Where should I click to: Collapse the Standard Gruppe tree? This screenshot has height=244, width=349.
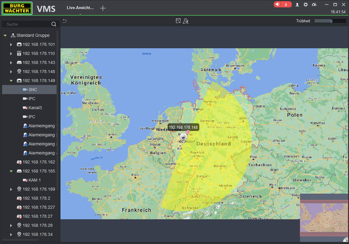[x=5, y=35]
